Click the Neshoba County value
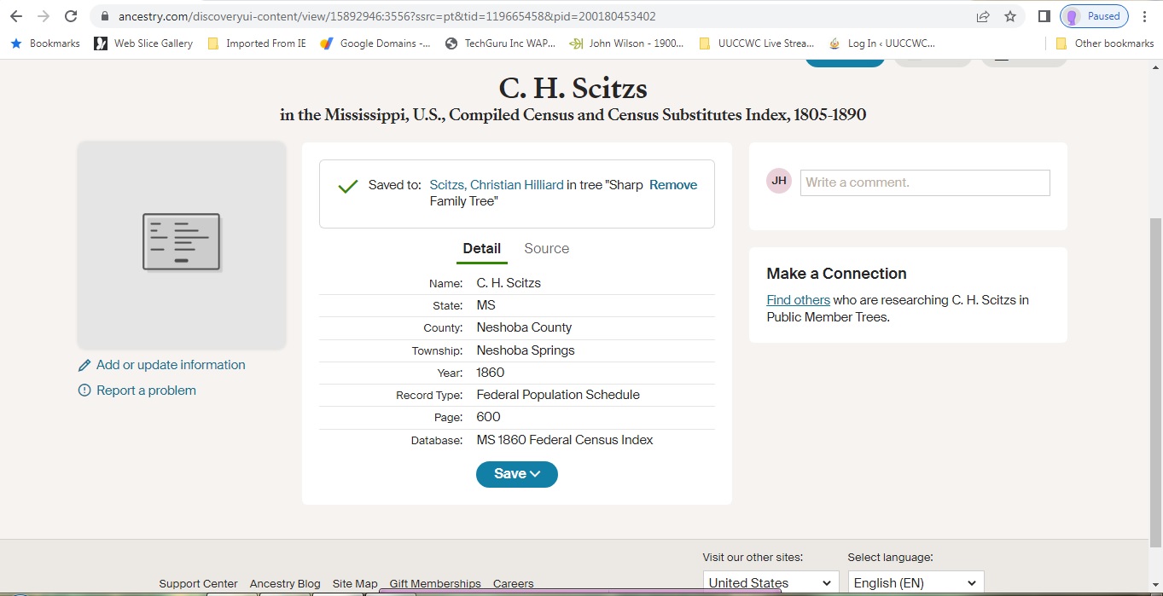Viewport: 1163px width, 596px height. 524,327
